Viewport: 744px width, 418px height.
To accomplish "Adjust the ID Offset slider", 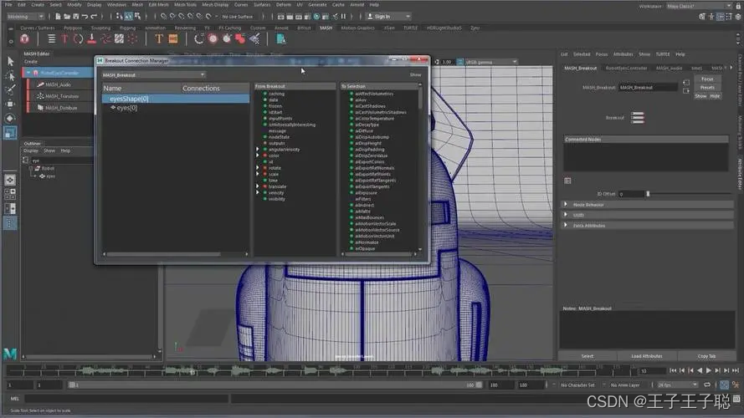I will click(647, 194).
